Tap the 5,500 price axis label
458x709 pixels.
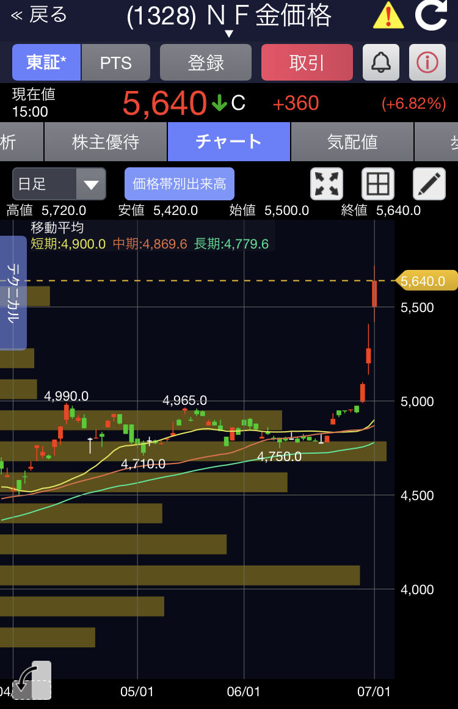click(x=417, y=307)
